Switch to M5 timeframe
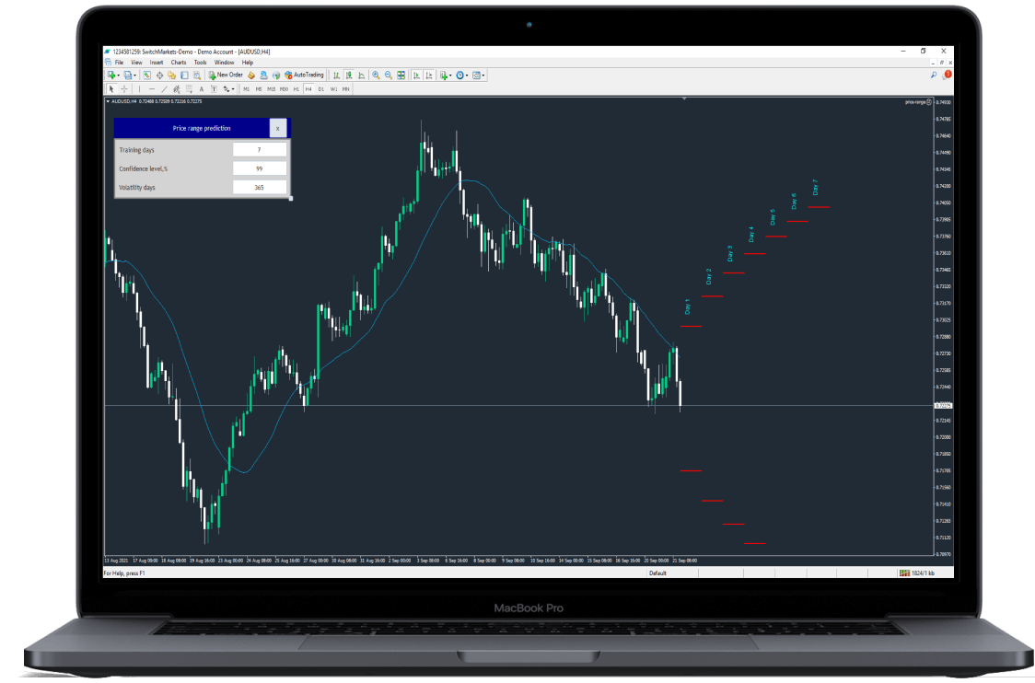Viewport: 1035px width, 683px height. pos(259,89)
